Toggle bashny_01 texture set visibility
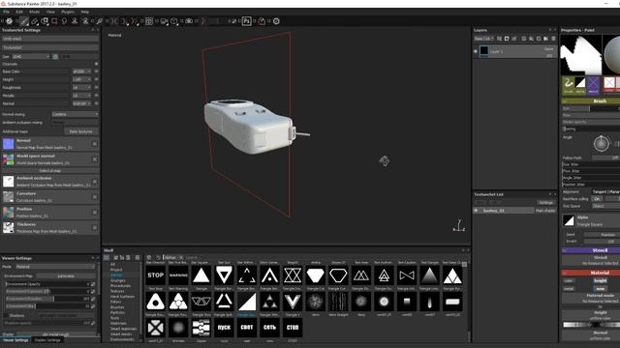The width and height of the screenshot is (620, 348). pos(476,211)
